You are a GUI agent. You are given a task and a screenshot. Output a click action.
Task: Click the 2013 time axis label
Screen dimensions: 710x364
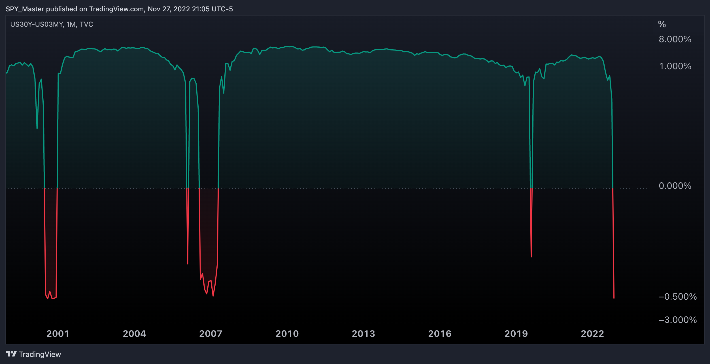point(363,334)
